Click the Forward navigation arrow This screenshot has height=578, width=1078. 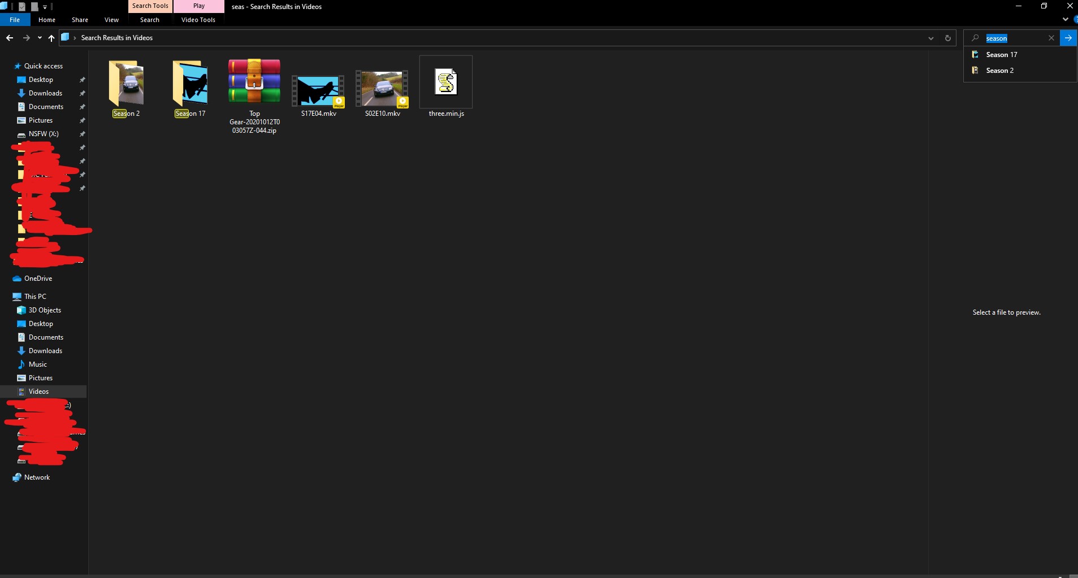point(26,38)
